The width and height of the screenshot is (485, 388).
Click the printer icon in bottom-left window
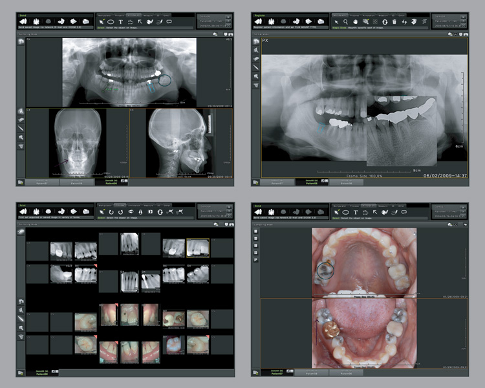click(x=85, y=211)
